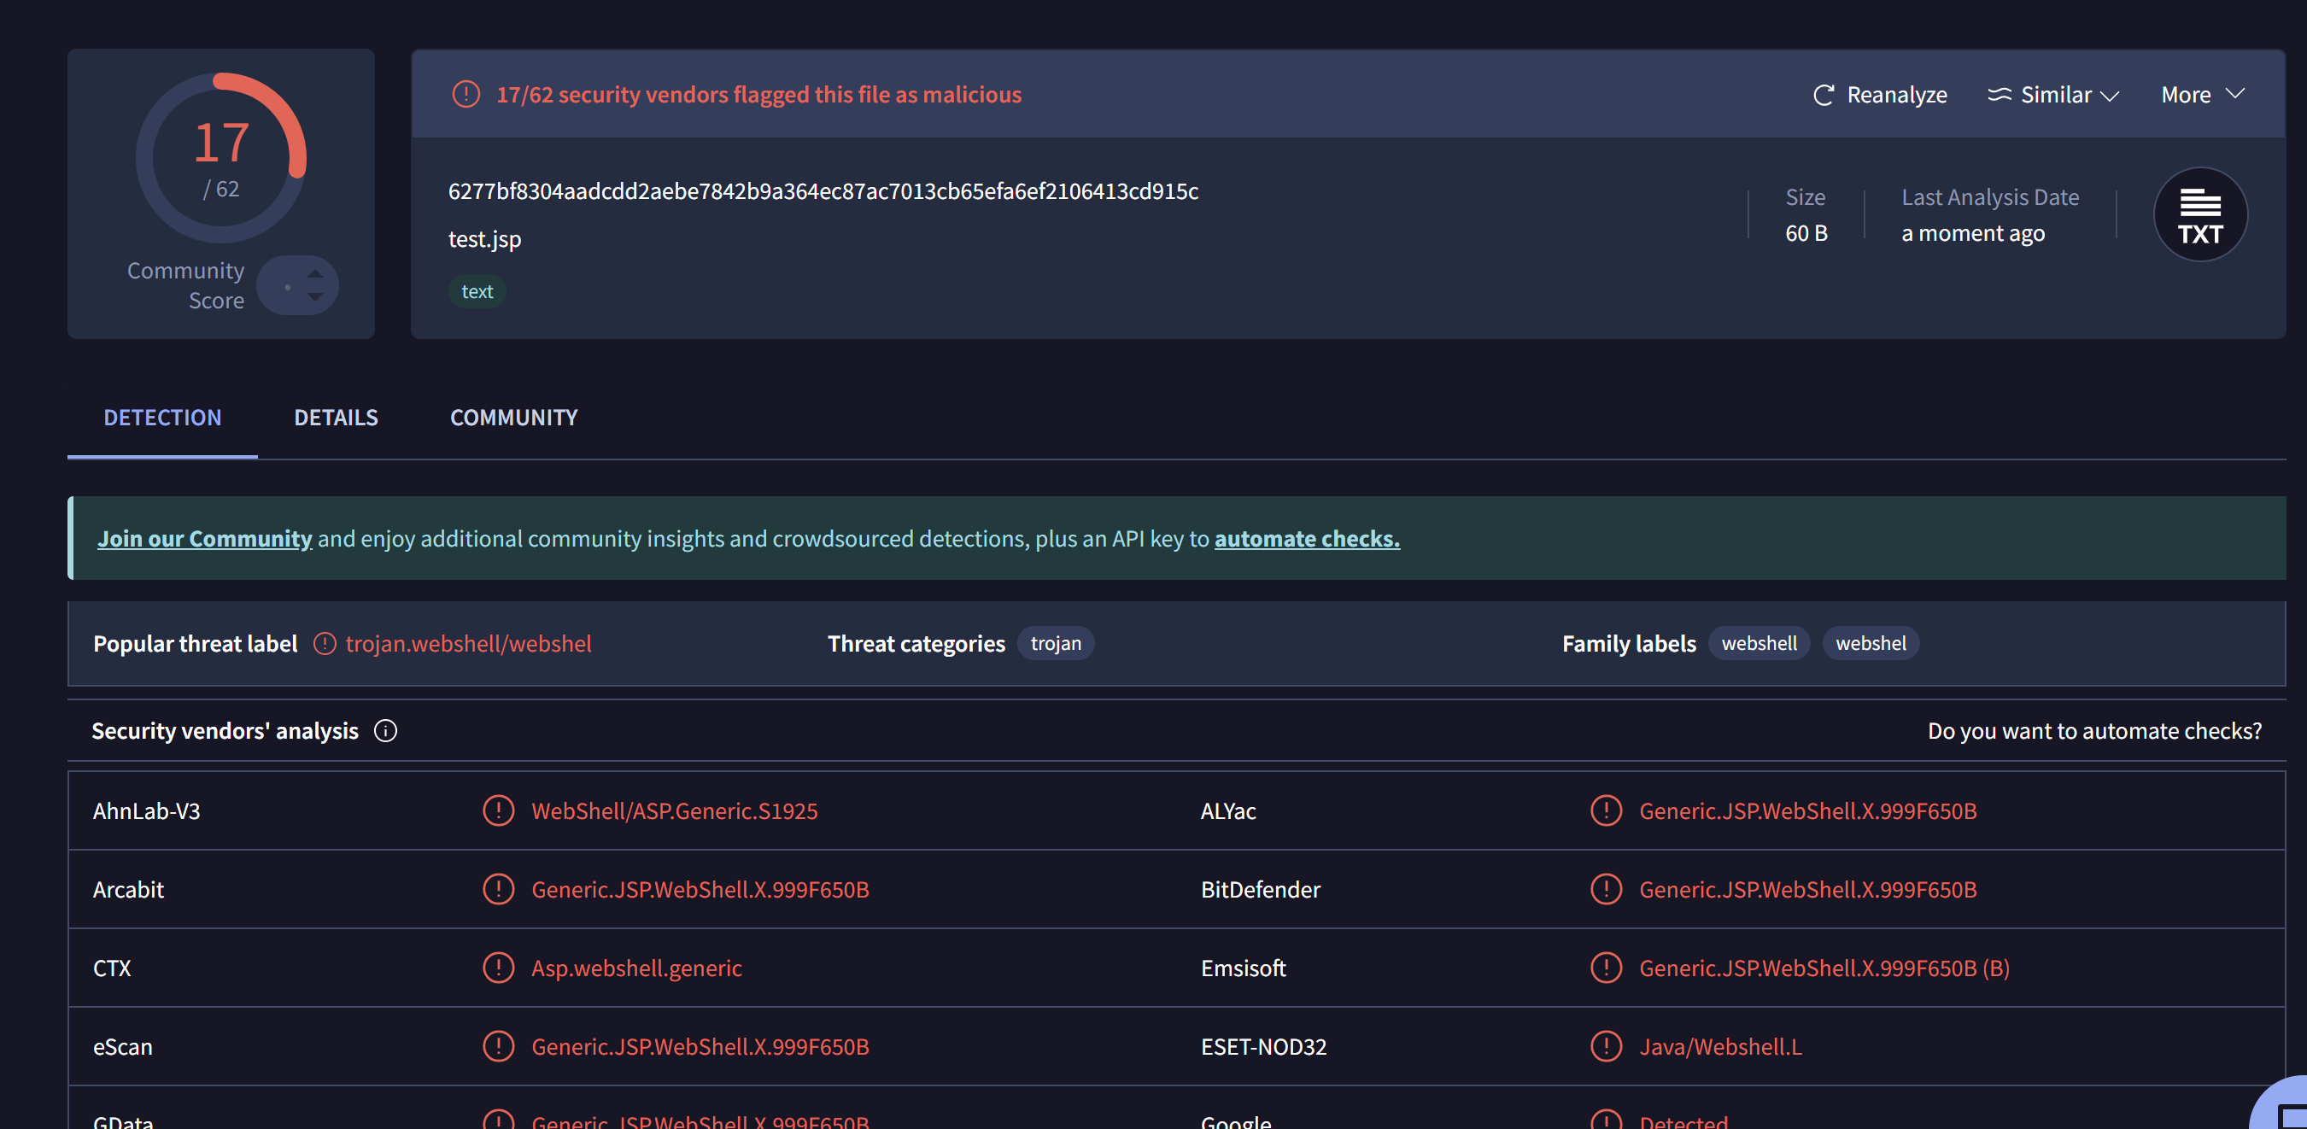Click info icon beside Security vendors' analysis

(x=385, y=732)
